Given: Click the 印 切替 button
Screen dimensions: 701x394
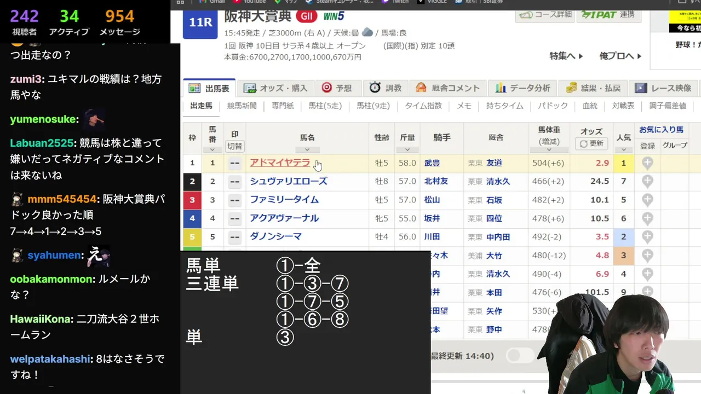Looking at the screenshot, I should [234, 146].
